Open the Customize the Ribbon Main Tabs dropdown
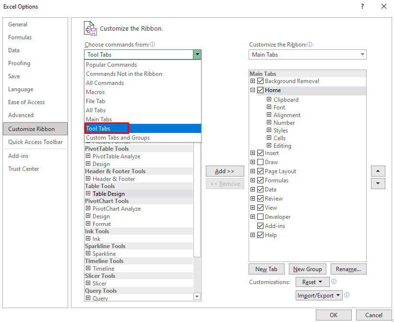 coord(307,55)
